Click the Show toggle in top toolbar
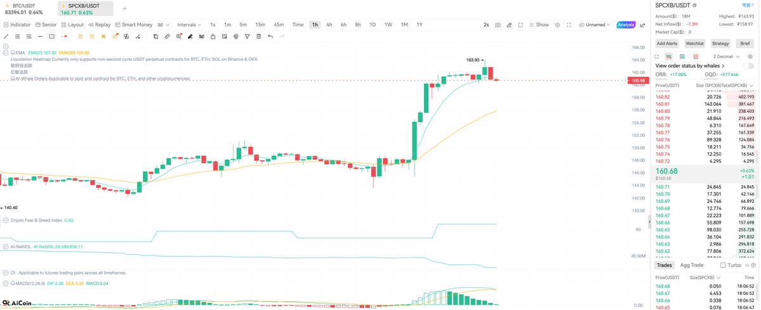 [539, 25]
